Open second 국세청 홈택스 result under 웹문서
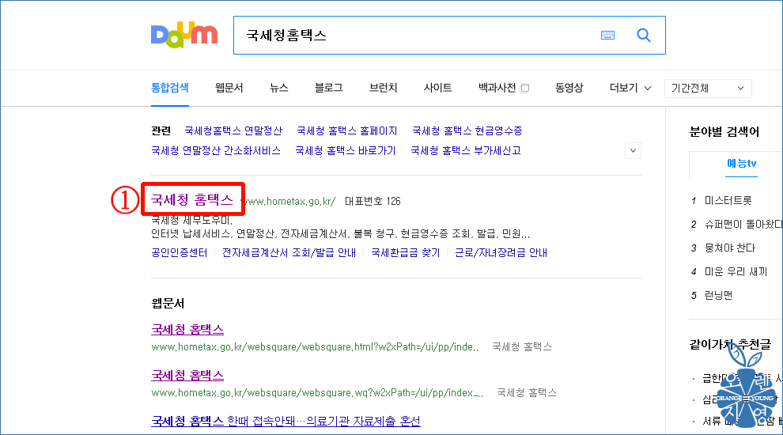The width and height of the screenshot is (783, 435). pos(187,376)
